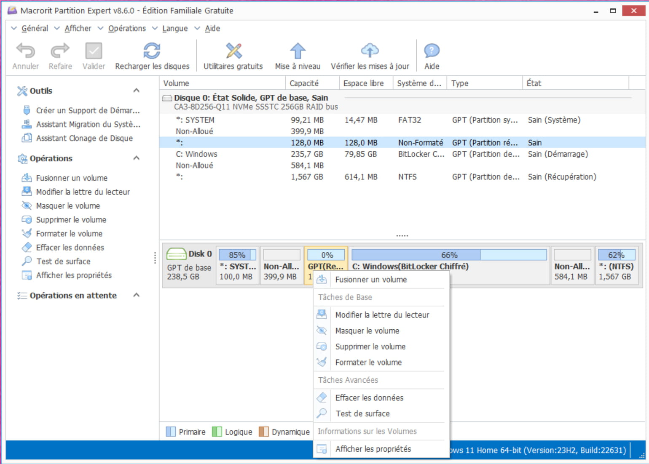Click the Logique legend color swatch
Viewport: 649px width, 464px height.
click(217, 432)
